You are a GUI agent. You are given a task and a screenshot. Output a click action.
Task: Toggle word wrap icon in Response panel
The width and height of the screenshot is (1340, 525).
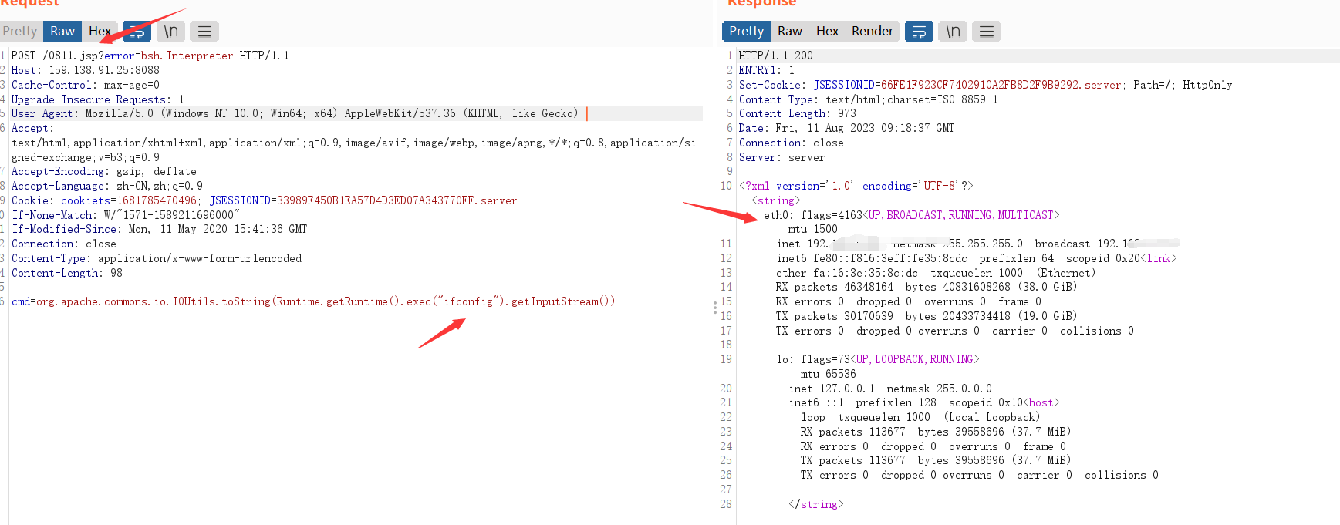click(919, 32)
